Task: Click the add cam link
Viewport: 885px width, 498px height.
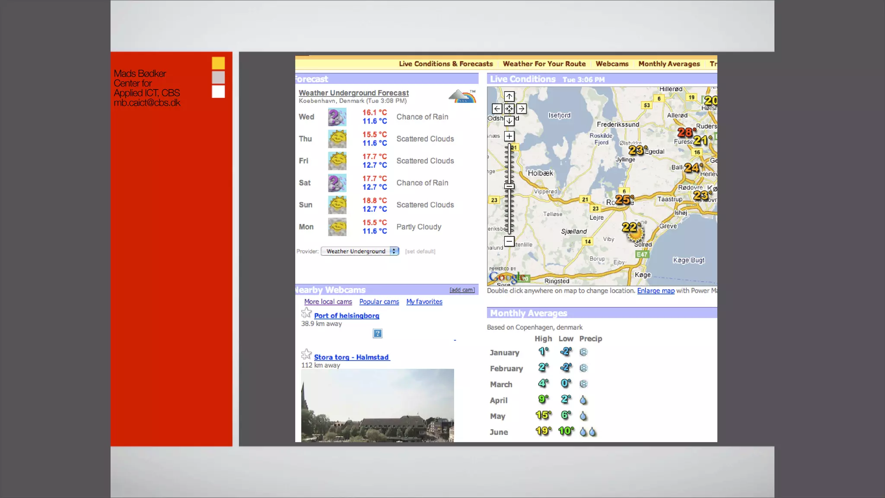Action: pos(462,290)
